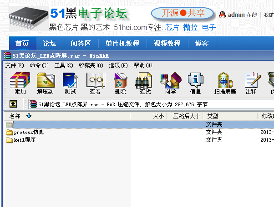Click the Test (测试) toolbar icon
The image size is (274, 207).
point(71,80)
